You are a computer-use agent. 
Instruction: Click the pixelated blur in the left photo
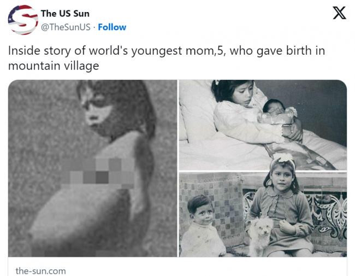coord(98,173)
